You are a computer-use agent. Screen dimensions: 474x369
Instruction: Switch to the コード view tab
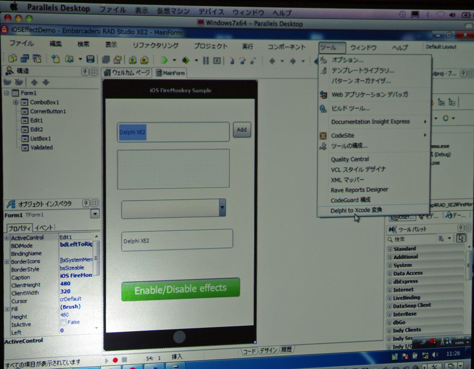pos(249,351)
